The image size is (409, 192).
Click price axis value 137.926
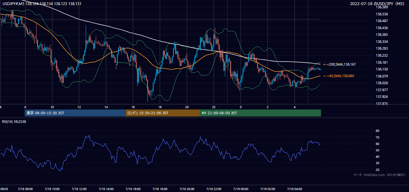click(382, 97)
